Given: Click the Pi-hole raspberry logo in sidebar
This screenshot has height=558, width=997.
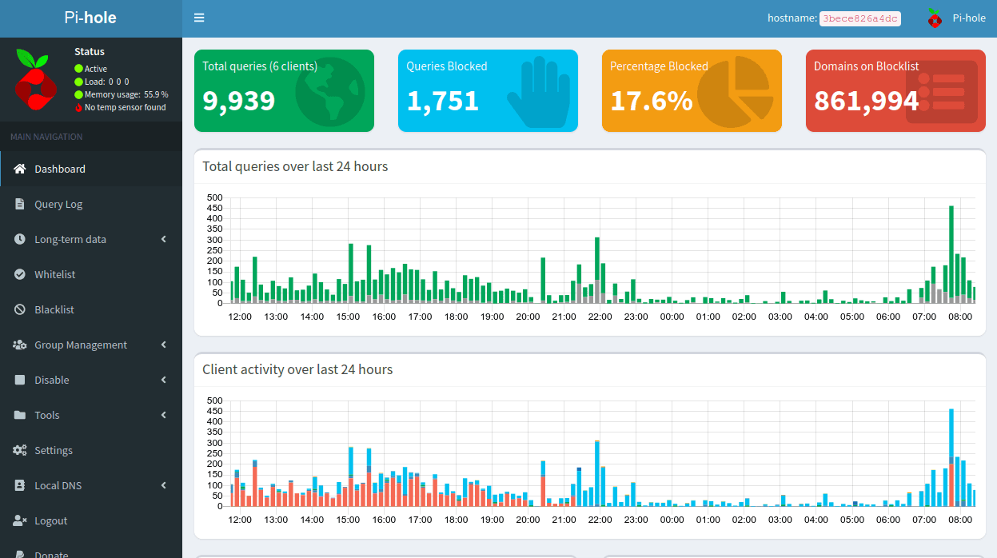Looking at the screenshot, I should 35,79.
